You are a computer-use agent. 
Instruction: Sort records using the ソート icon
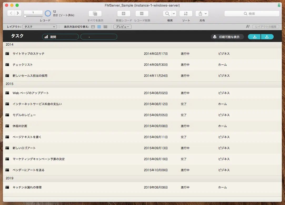pyautogui.click(x=186, y=13)
